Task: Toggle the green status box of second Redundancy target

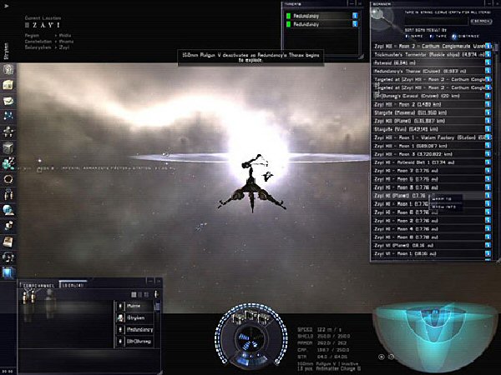Action: (289, 24)
